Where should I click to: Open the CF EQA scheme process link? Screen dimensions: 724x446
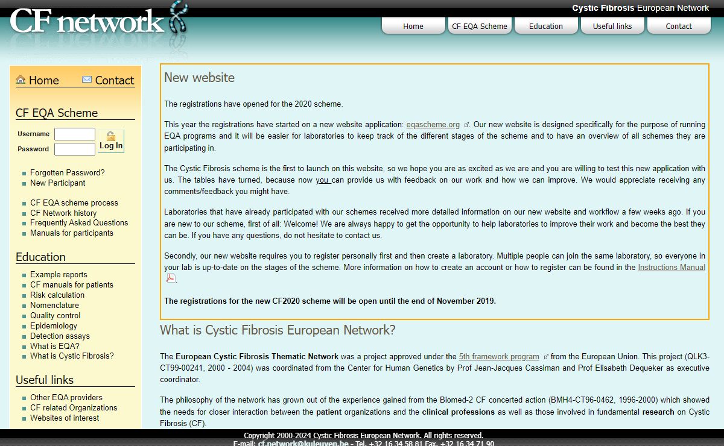pos(74,203)
